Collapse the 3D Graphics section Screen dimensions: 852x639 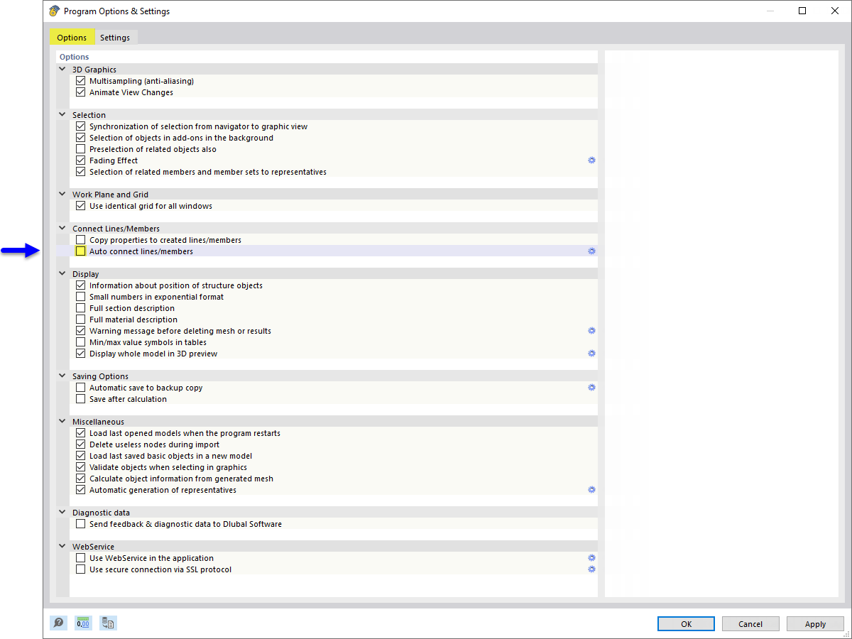click(62, 69)
